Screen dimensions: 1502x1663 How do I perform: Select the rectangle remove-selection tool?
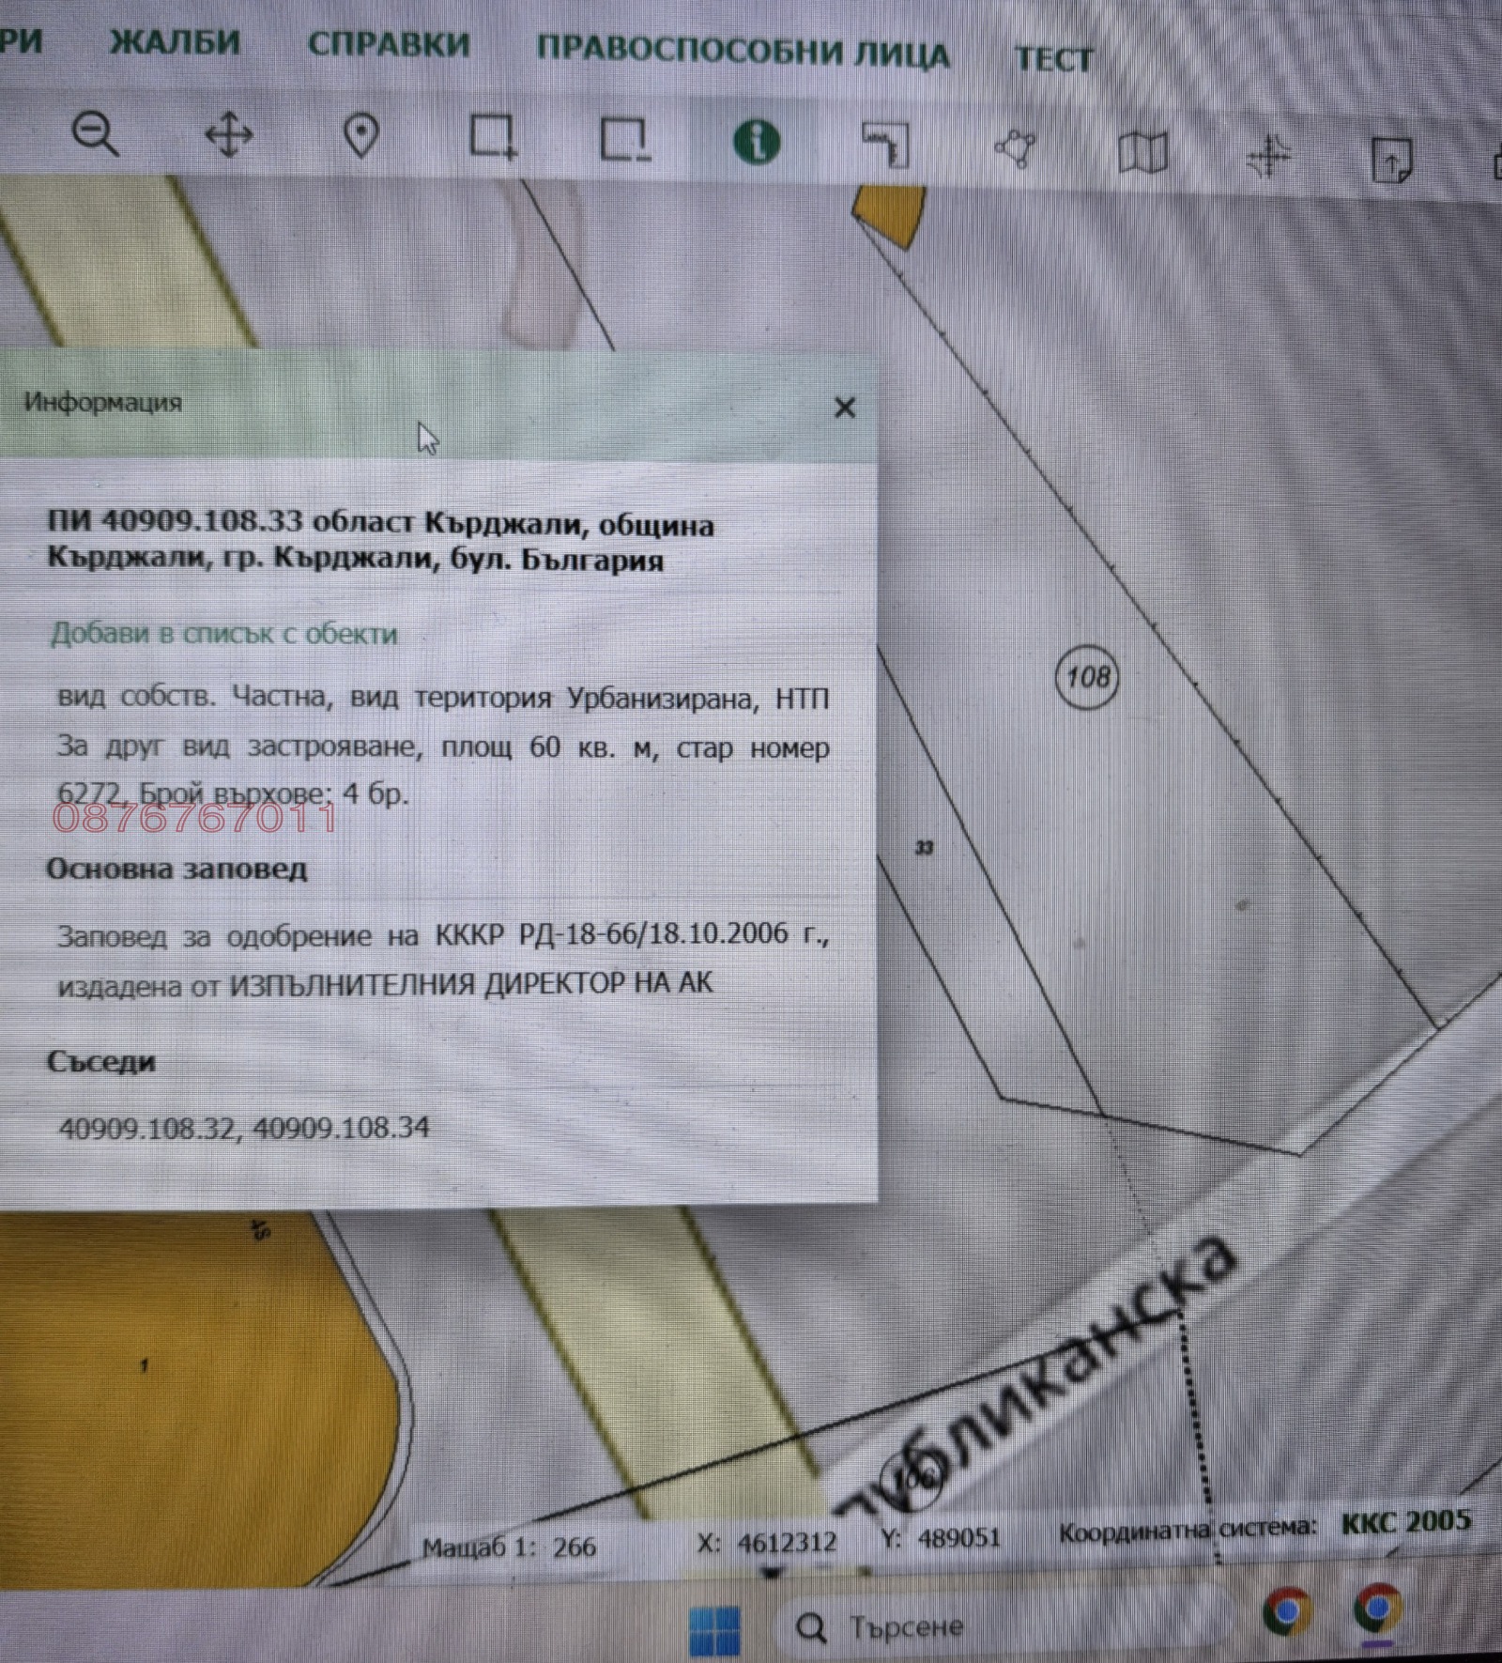point(624,140)
